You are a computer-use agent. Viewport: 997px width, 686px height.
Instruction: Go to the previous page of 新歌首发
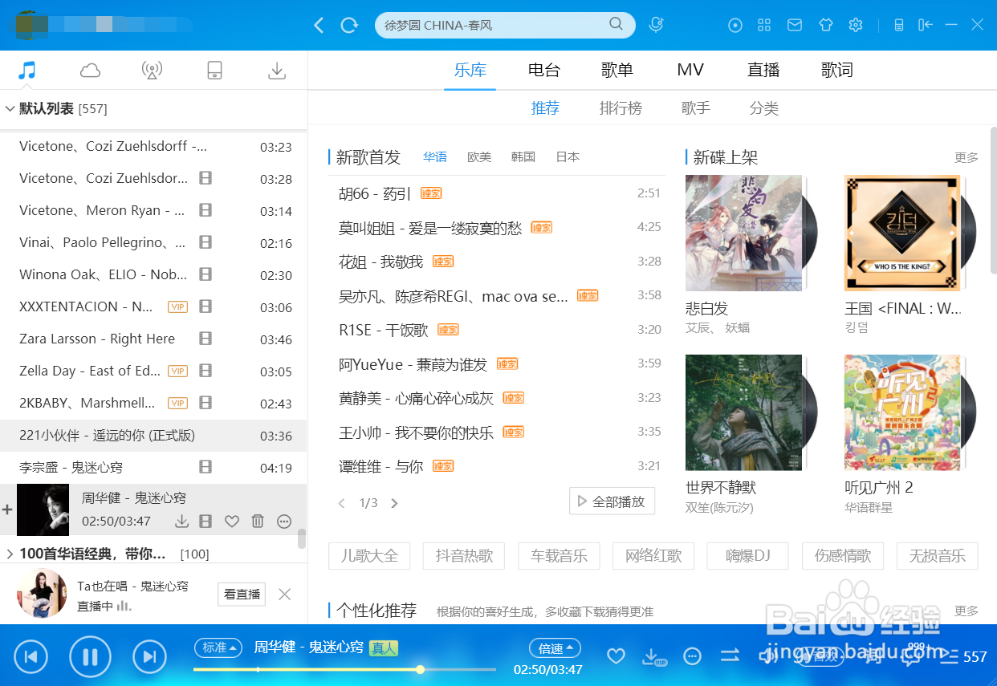point(342,503)
